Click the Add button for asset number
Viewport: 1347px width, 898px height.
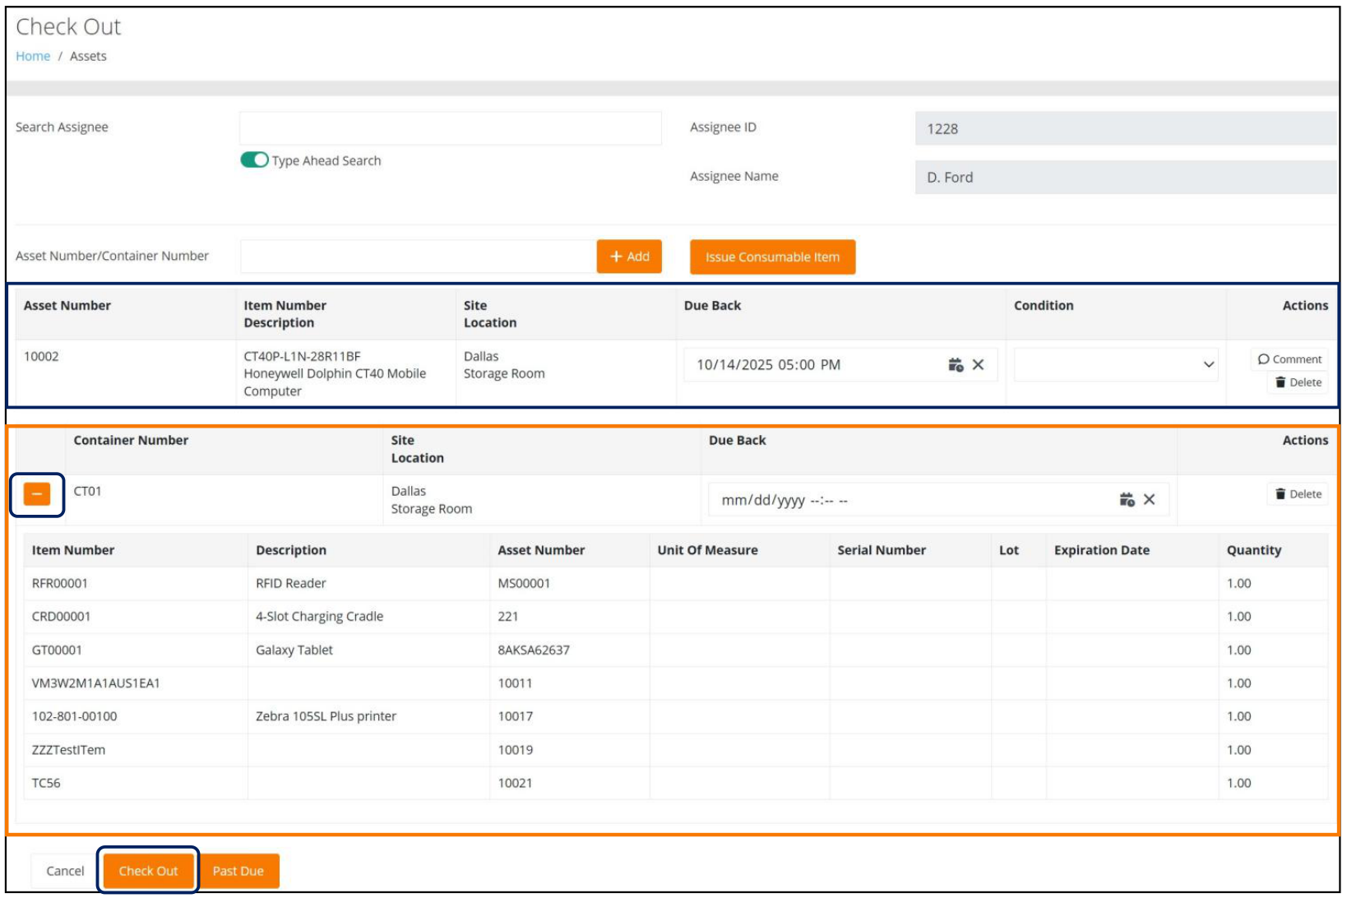[629, 257]
